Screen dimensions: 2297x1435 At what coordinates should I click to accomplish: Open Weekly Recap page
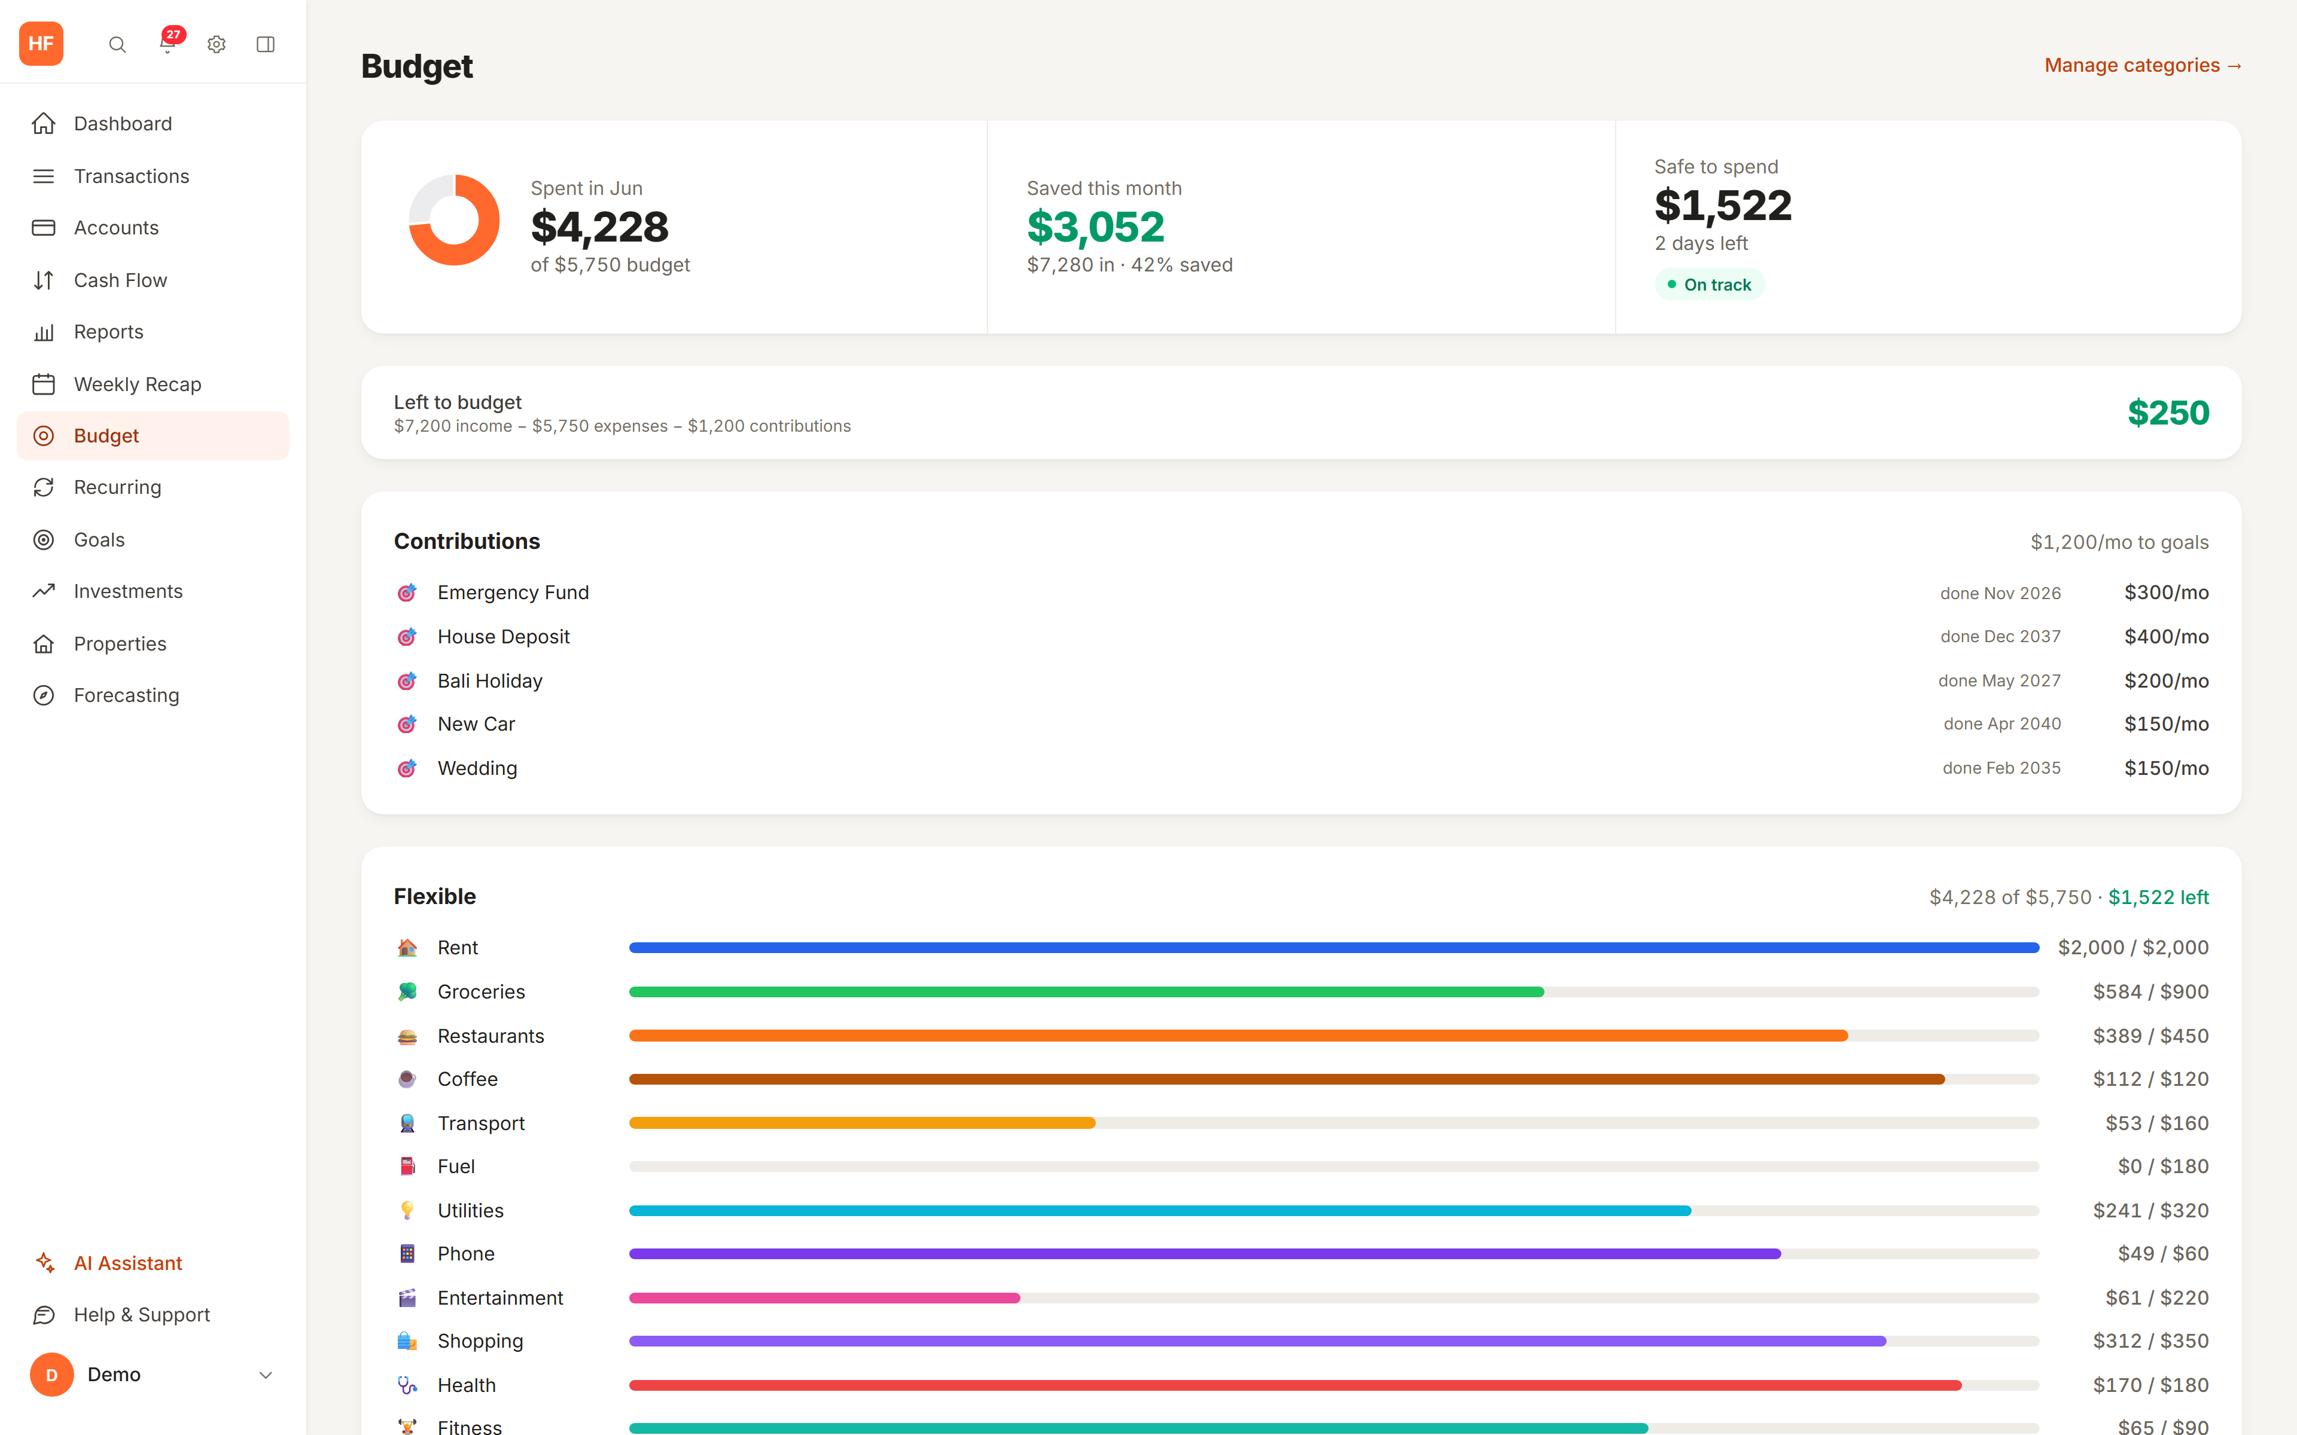coord(153,384)
